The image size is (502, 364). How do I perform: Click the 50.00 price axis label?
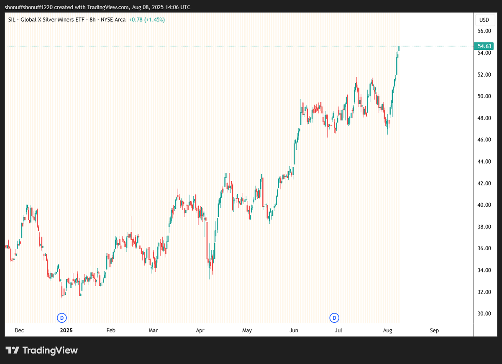tap(484, 96)
